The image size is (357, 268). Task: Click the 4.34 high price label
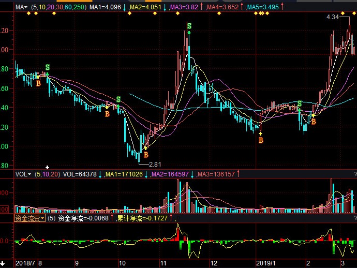(x=333, y=17)
